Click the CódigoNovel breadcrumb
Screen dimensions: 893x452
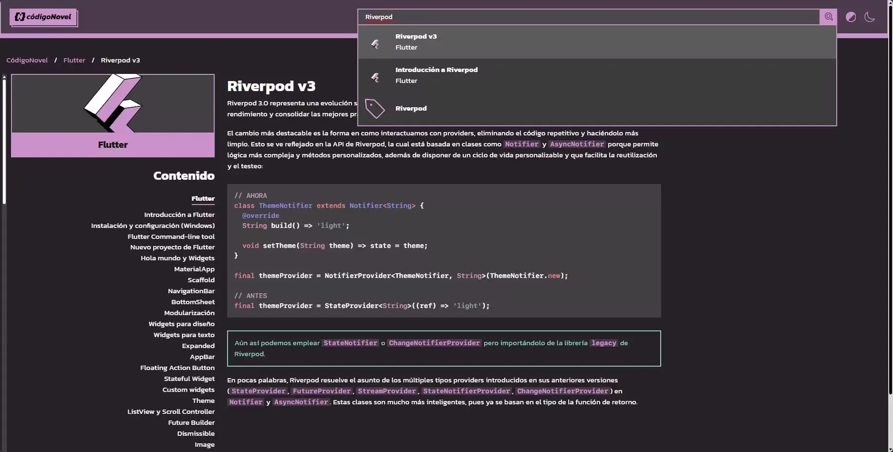[x=27, y=60]
